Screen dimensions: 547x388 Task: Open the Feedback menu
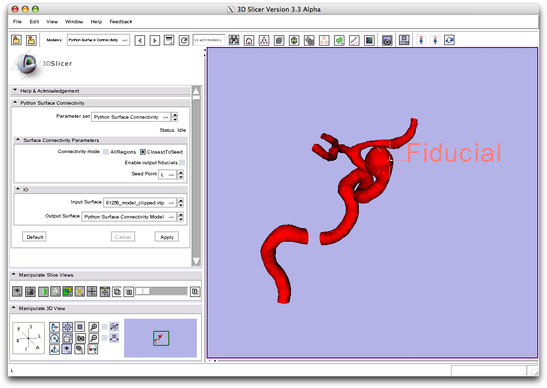(x=121, y=22)
